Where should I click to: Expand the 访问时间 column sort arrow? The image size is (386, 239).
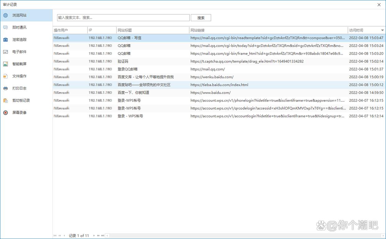click(x=382, y=30)
